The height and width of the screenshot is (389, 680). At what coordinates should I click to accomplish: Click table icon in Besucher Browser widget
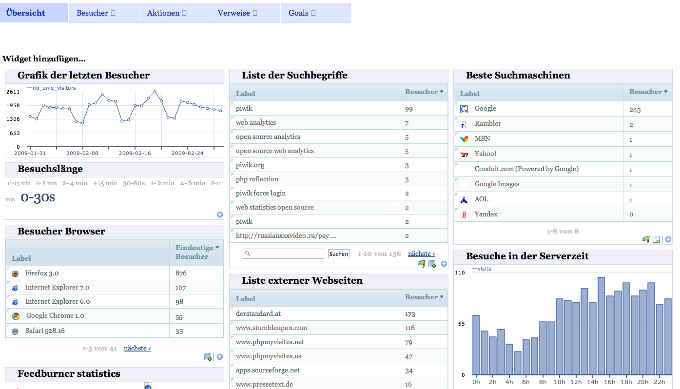tap(208, 357)
